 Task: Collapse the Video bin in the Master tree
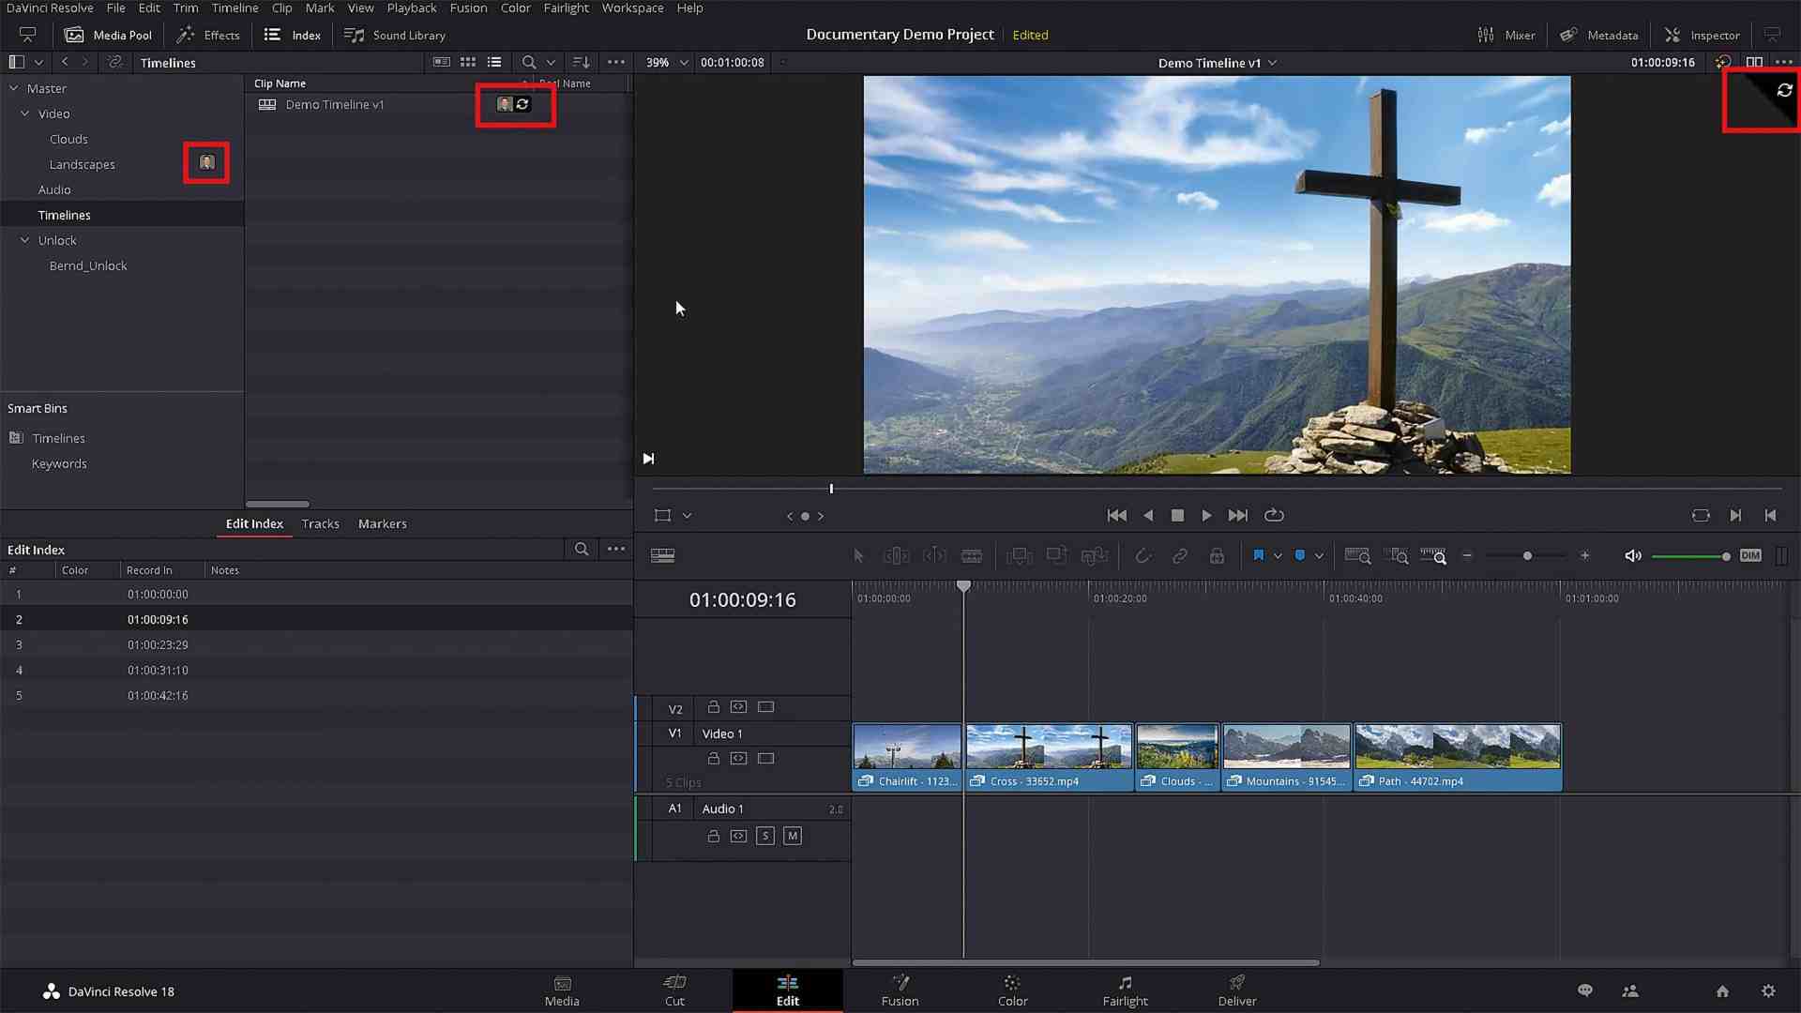click(x=25, y=113)
